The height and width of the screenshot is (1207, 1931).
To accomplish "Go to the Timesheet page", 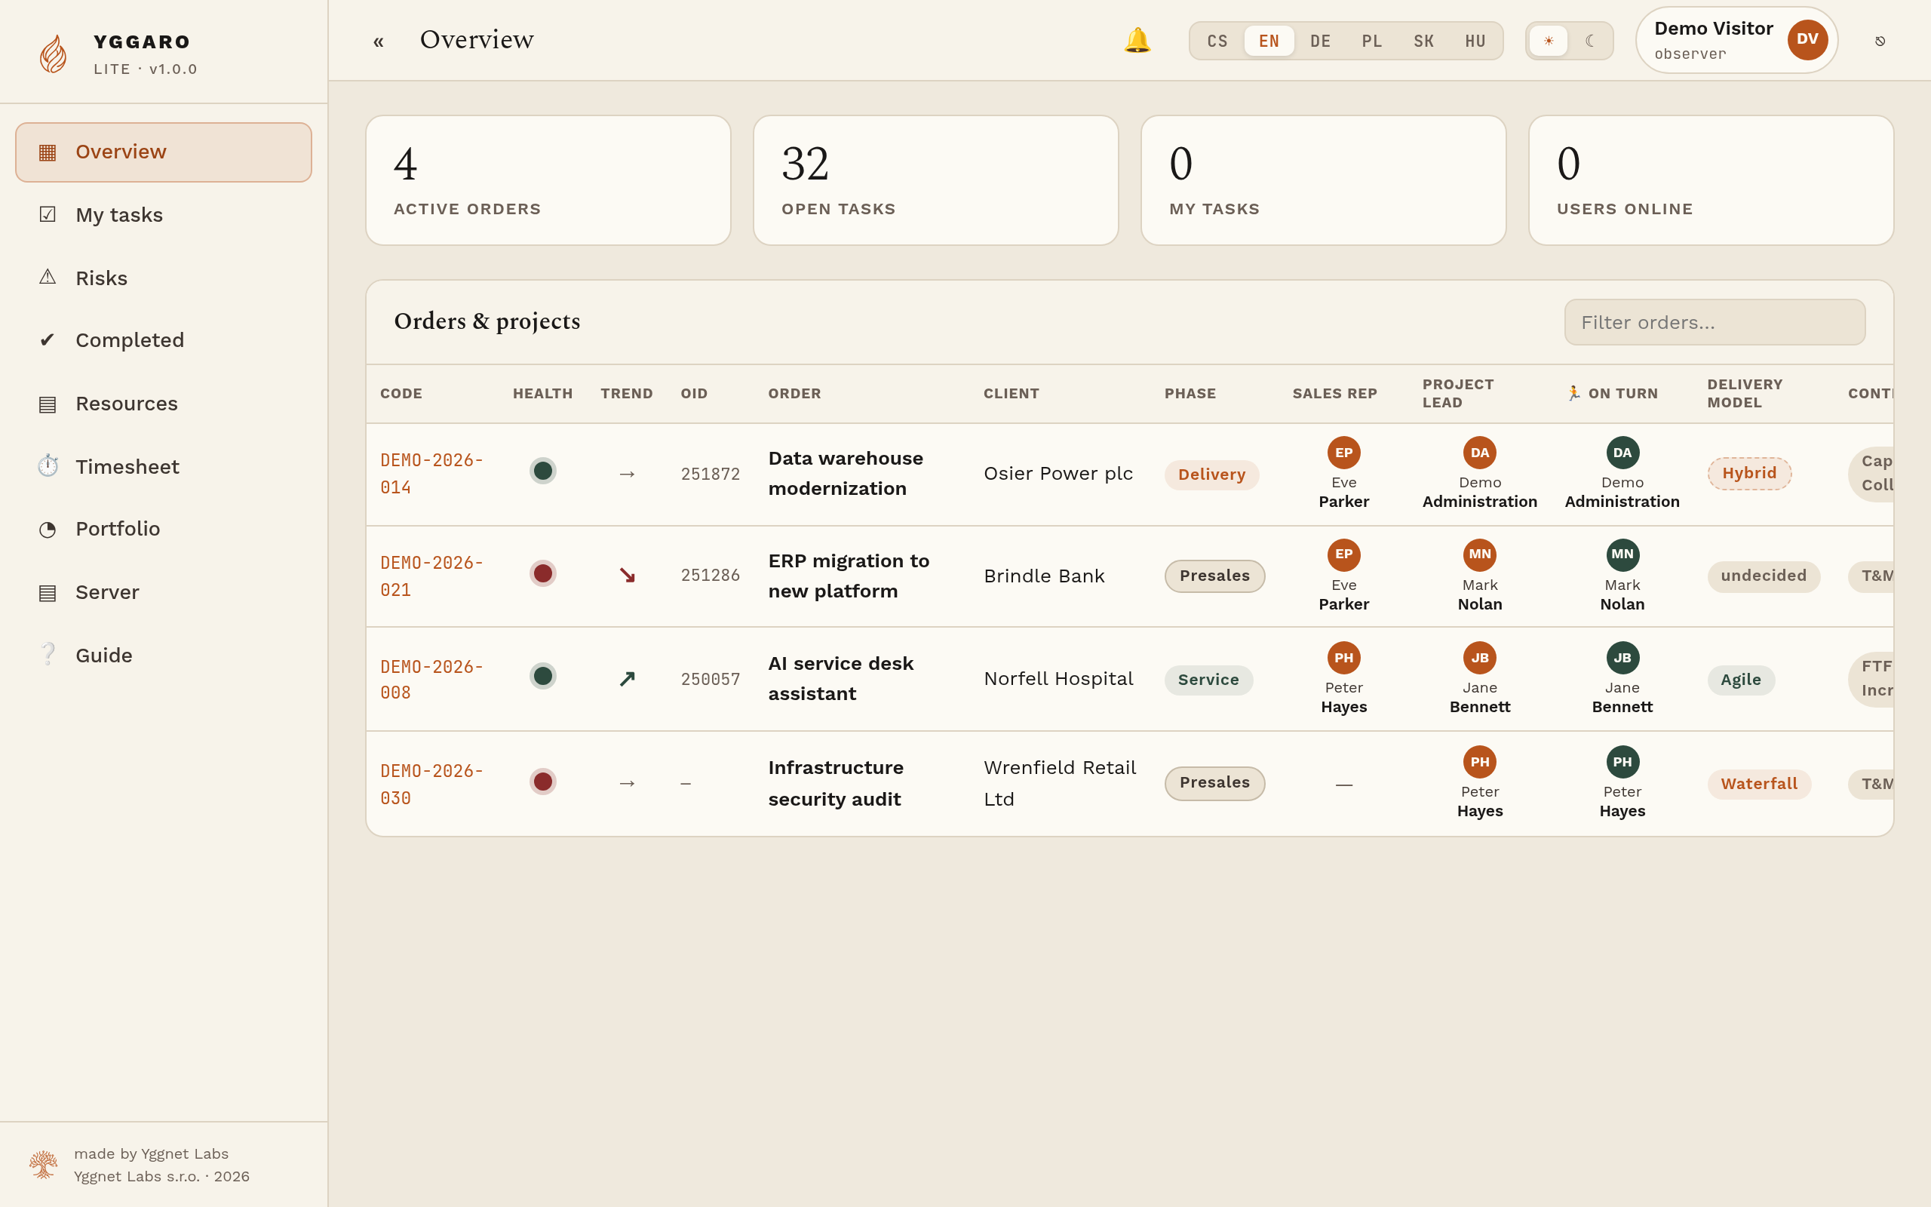I will click(164, 466).
